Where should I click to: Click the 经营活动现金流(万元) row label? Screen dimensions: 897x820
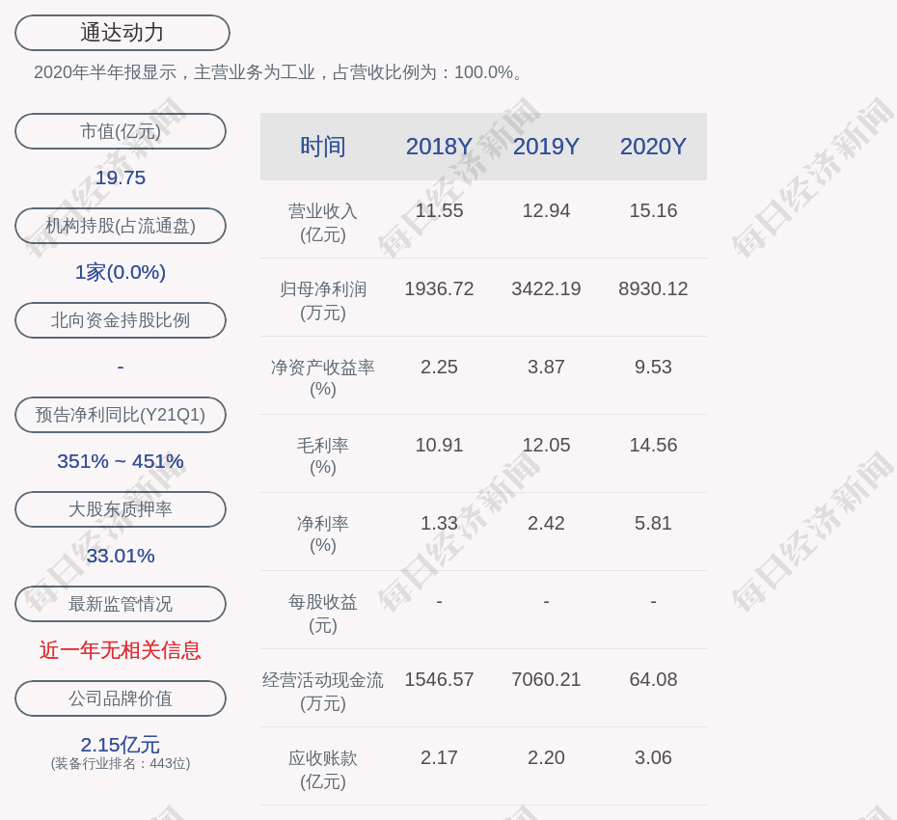point(323,692)
